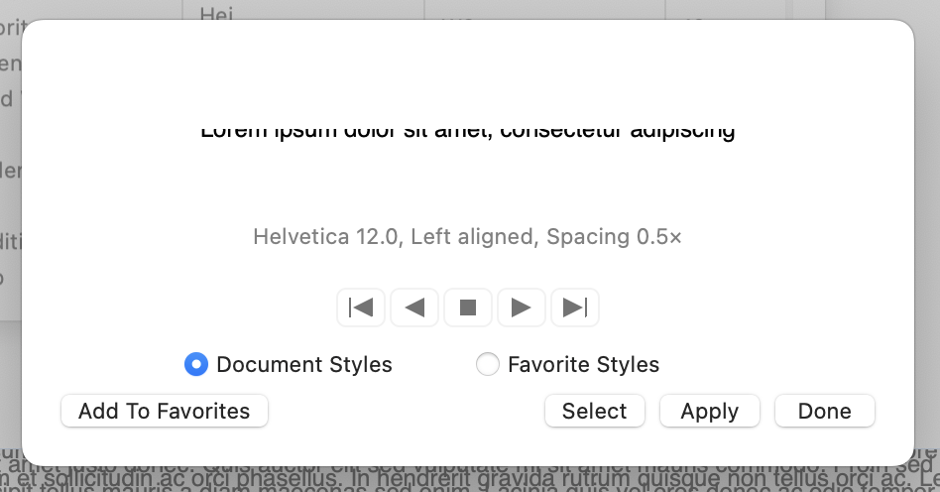
Task: Click dimmed sidebar text left of dialog
Action: coord(10,171)
